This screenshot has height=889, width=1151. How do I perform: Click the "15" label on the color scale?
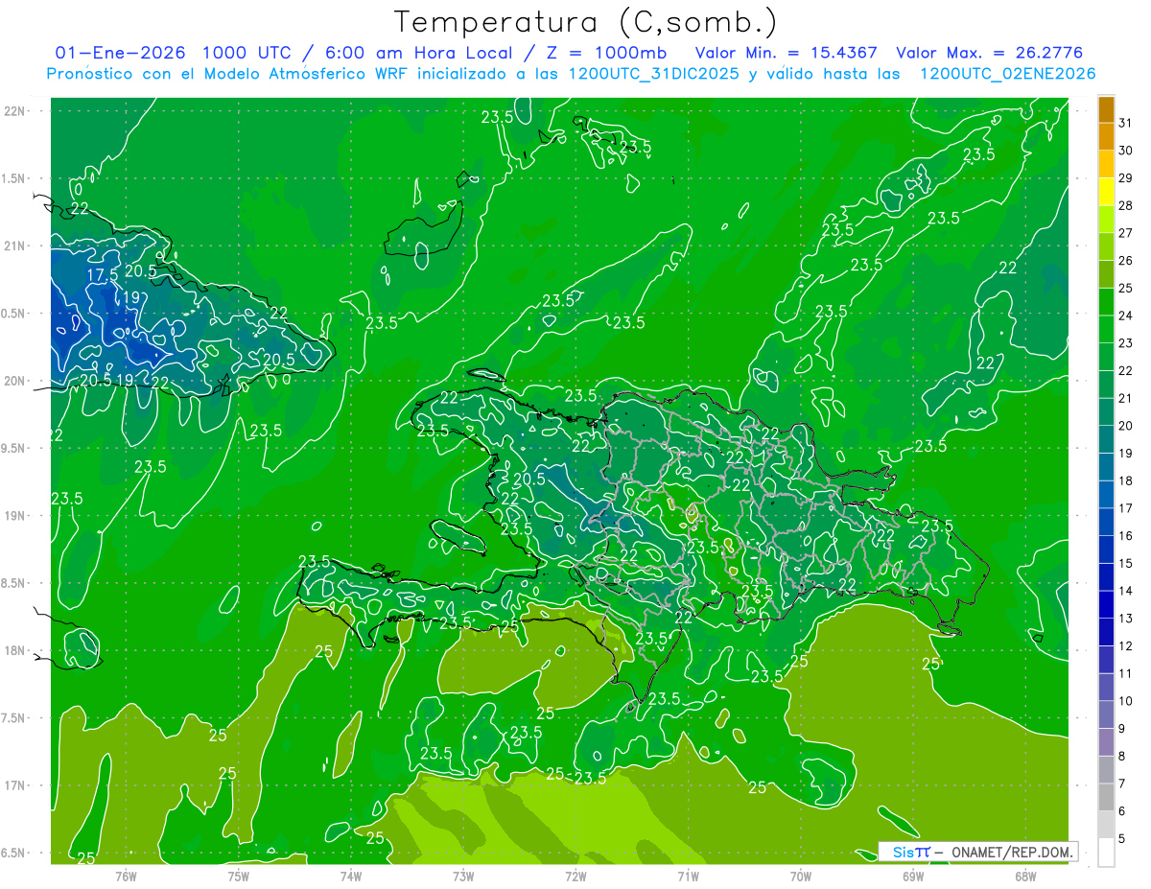click(1126, 563)
